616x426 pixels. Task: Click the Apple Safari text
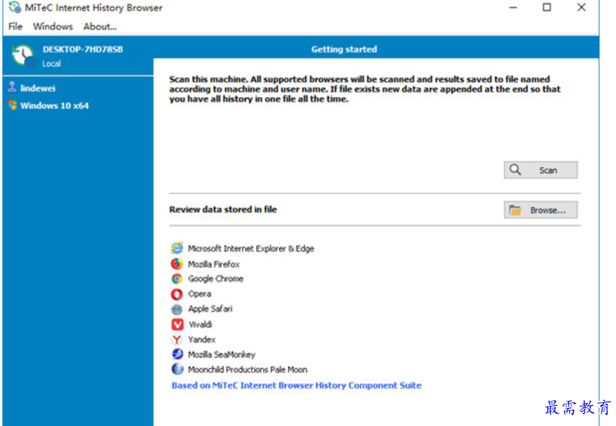pyautogui.click(x=210, y=309)
